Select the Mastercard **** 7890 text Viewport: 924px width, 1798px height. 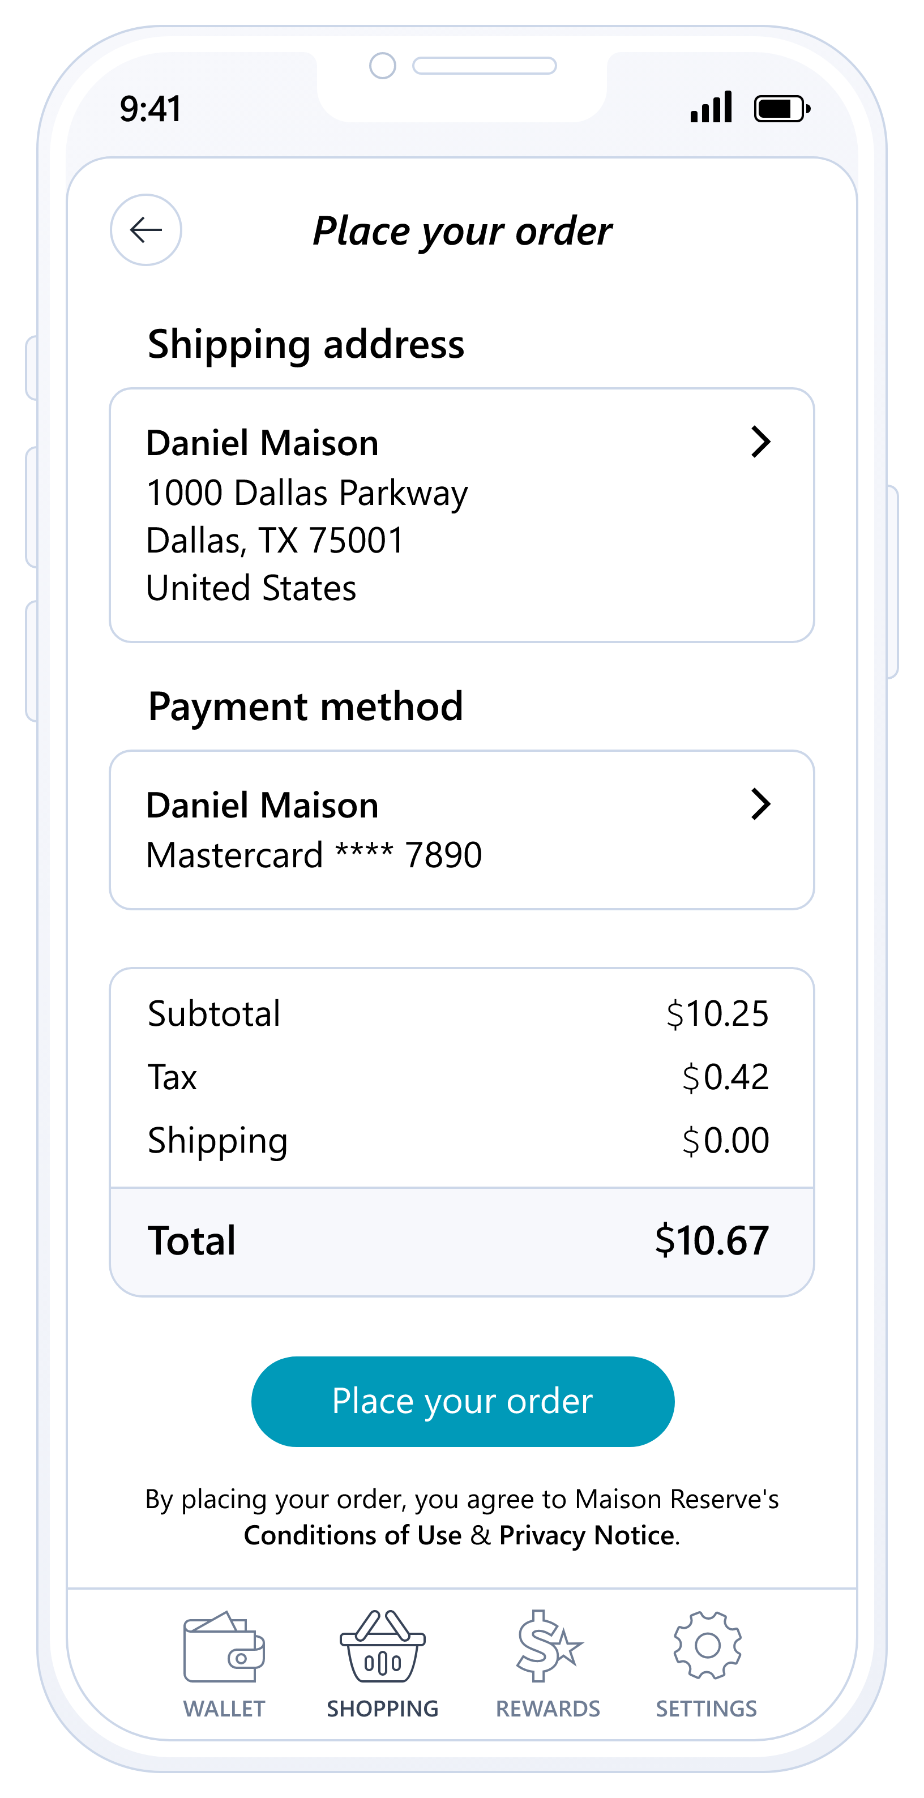coord(314,855)
